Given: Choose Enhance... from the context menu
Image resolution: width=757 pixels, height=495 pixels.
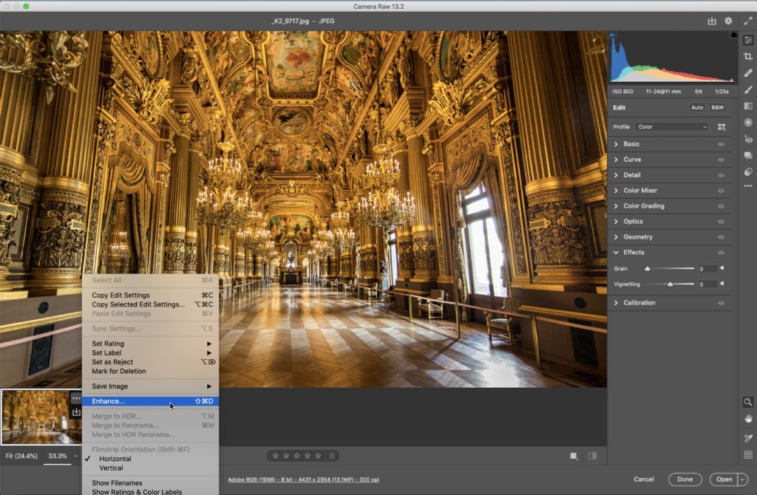Looking at the screenshot, I should [108, 401].
